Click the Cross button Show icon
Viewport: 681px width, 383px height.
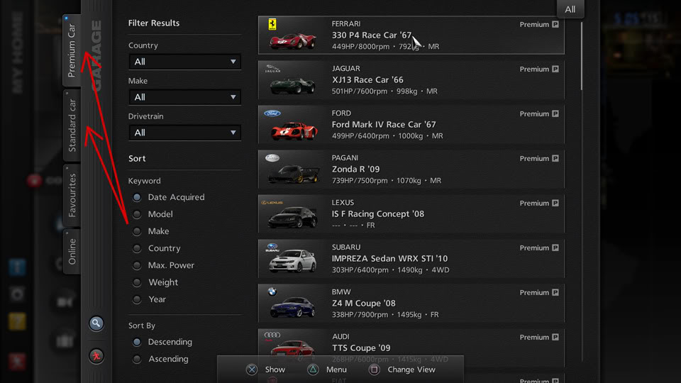251,370
